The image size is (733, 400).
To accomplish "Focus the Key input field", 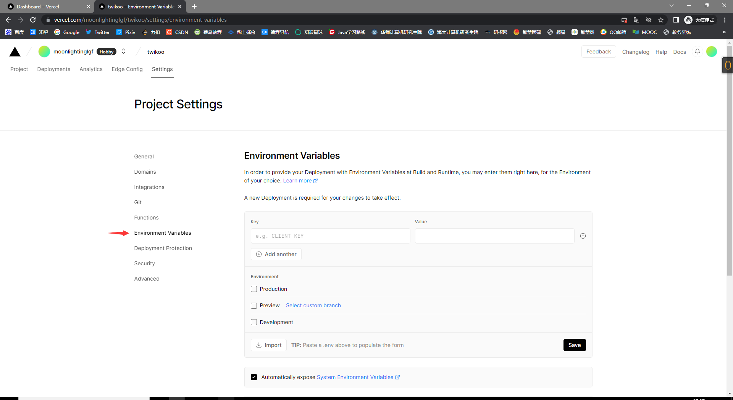I will tap(330, 236).
